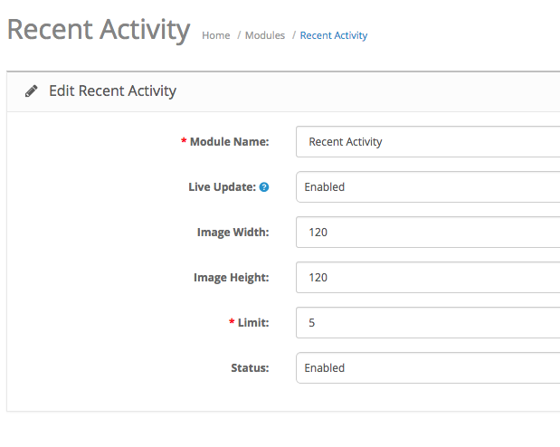The height and width of the screenshot is (447, 560).
Task: Click the Image Height label
Action: pos(231,278)
